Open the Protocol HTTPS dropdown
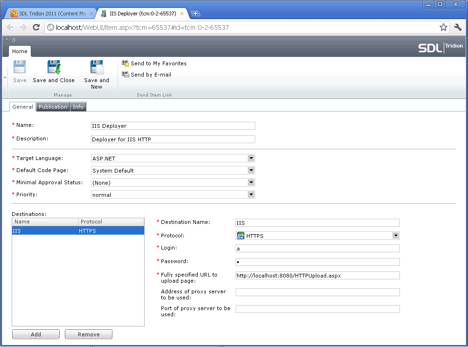The width and height of the screenshot is (468, 347). (x=396, y=236)
